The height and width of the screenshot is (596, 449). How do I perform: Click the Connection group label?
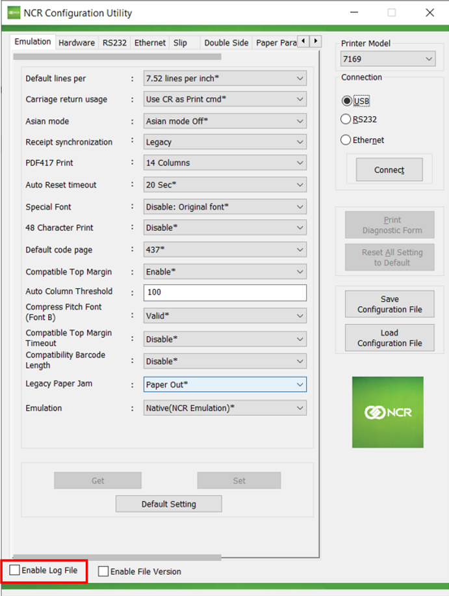(x=361, y=77)
